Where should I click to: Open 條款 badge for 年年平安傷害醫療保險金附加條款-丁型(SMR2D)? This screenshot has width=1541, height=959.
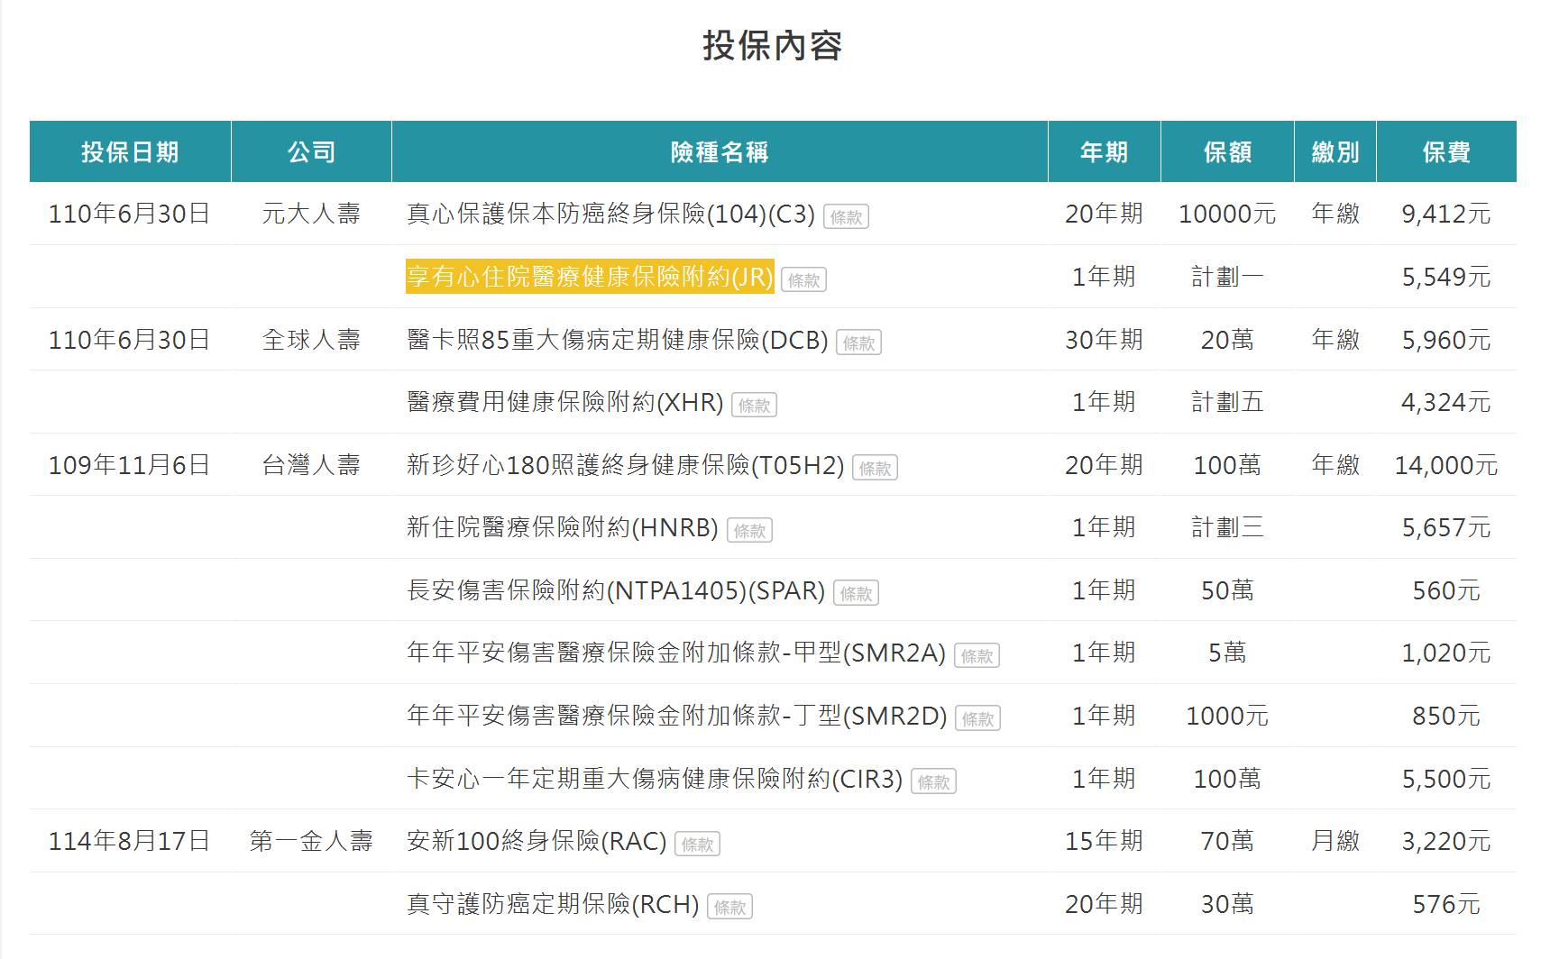[977, 719]
